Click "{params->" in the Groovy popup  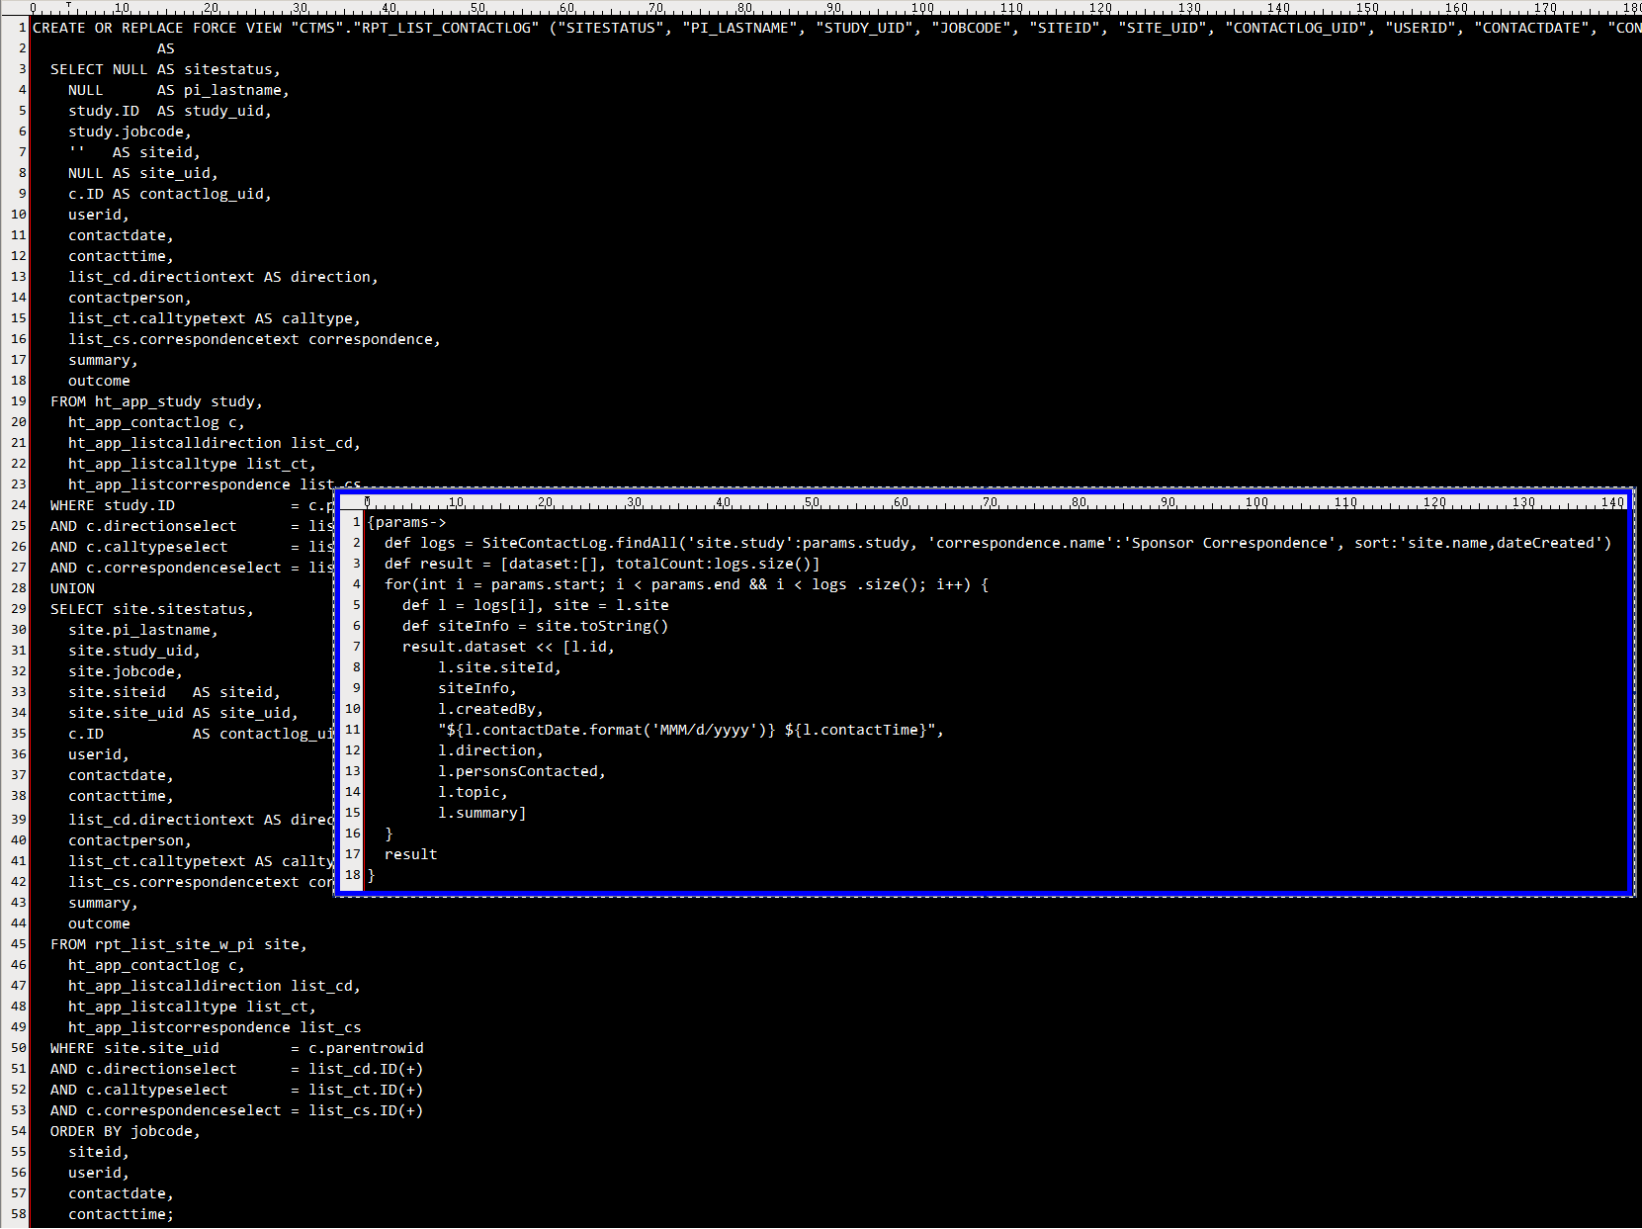click(x=406, y=522)
